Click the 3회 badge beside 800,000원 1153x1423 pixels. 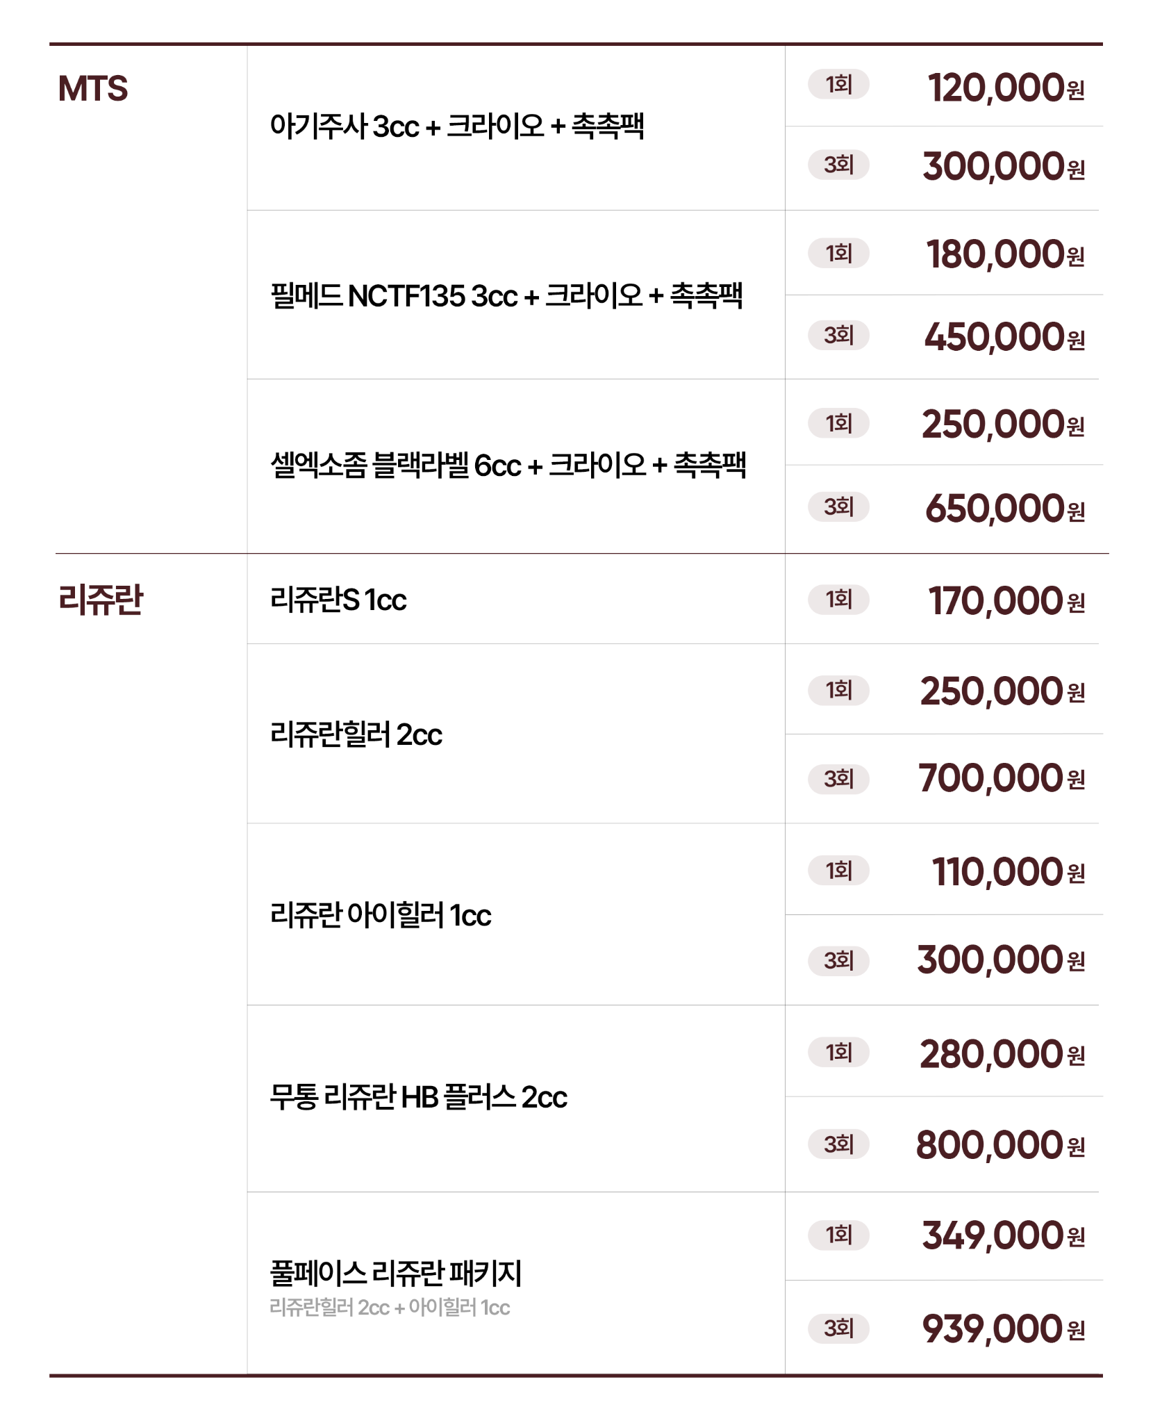point(838,1144)
